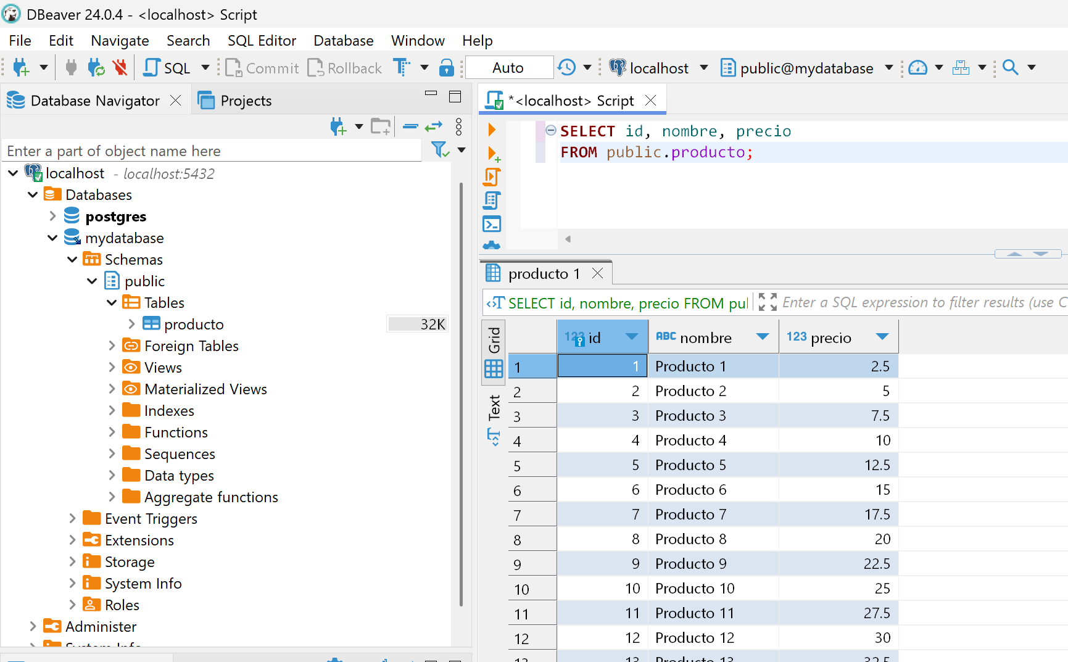Expand the Views folder
Viewport: 1068px width, 662px height.
pyautogui.click(x=112, y=367)
